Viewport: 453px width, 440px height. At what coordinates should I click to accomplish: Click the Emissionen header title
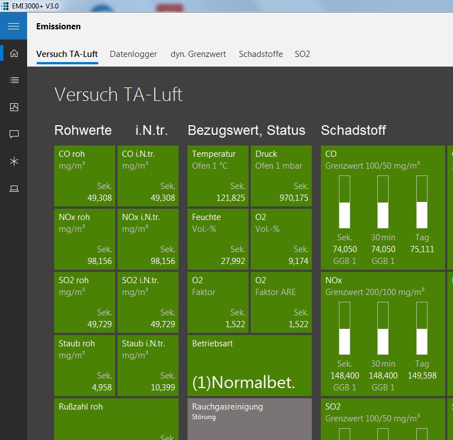[x=58, y=27]
